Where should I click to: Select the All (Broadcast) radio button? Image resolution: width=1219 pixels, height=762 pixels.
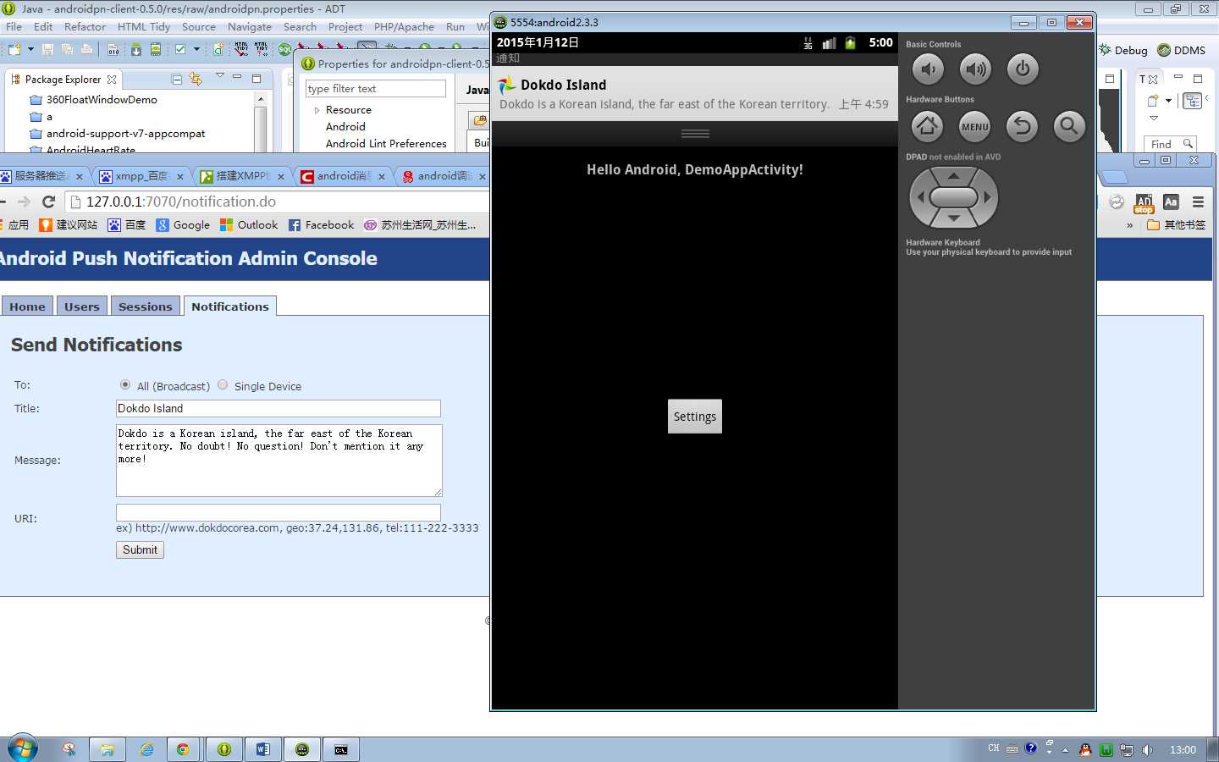(125, 384)
